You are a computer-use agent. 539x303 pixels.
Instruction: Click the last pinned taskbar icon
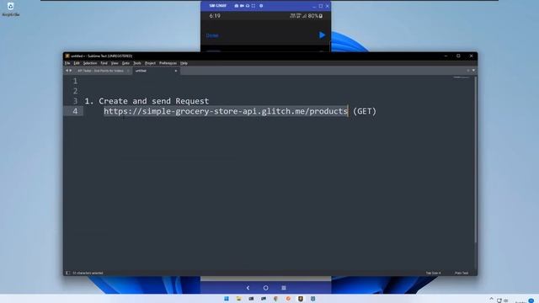[x=312, y=299]
